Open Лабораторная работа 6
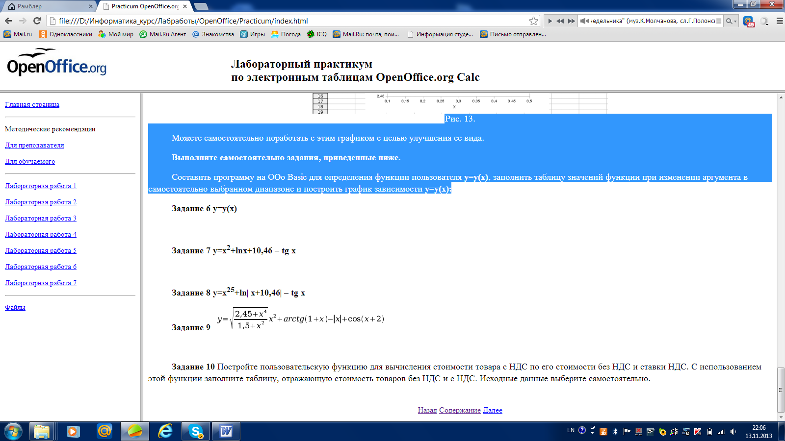 (x=41, y=267)
